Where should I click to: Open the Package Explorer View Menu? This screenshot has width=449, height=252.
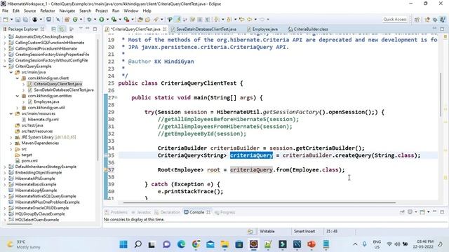(81, 29)
